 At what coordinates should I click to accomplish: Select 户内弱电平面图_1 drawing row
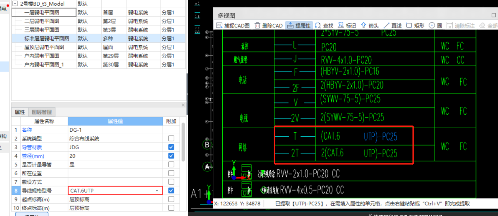[99, 65]
